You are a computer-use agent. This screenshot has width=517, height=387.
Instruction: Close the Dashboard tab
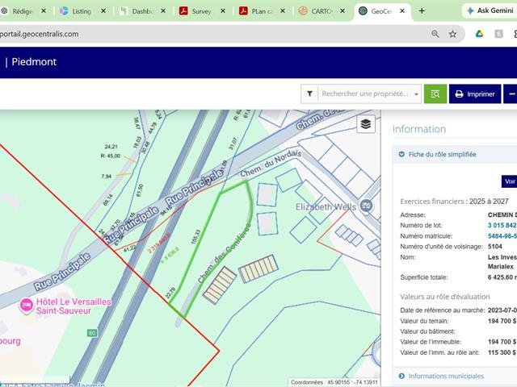(163, 10)
